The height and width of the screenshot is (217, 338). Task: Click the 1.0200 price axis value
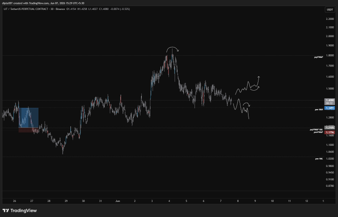point(330,159)
